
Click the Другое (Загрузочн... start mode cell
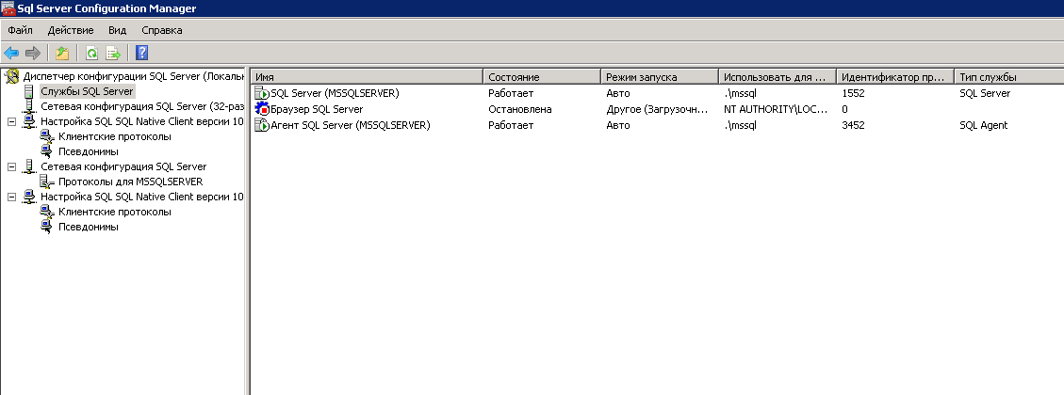pyautogui.click(x=657, y=109)
